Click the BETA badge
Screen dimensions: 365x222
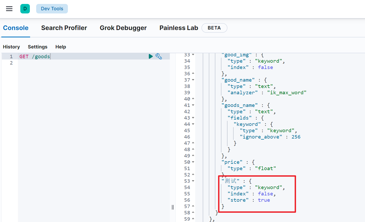(x=214, y=28)
